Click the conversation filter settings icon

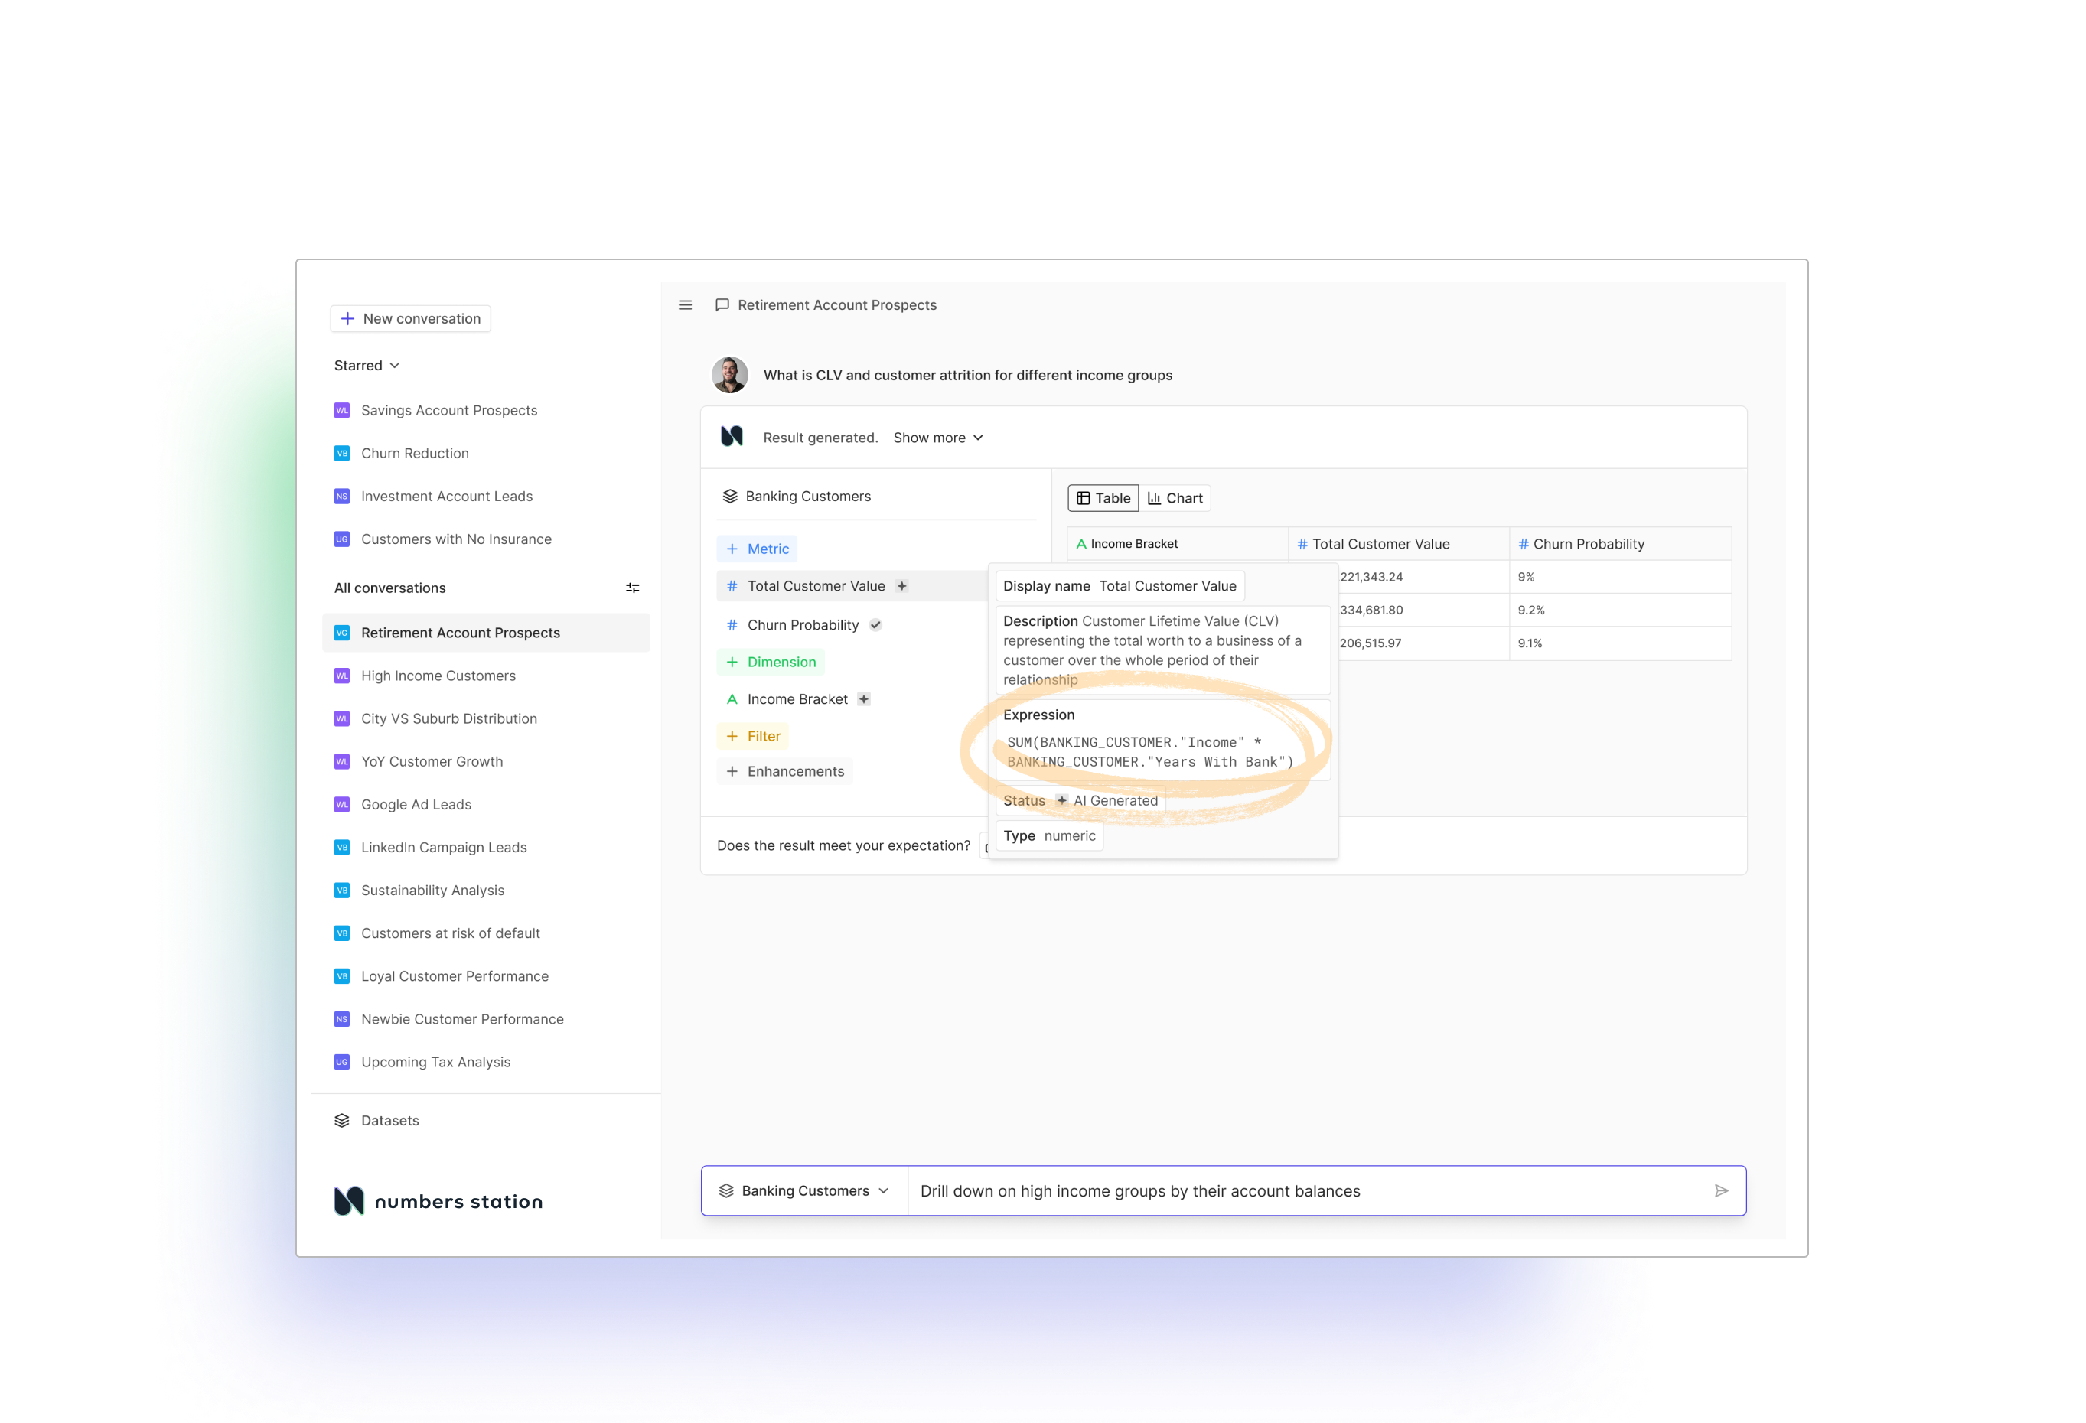coord(632,588)
